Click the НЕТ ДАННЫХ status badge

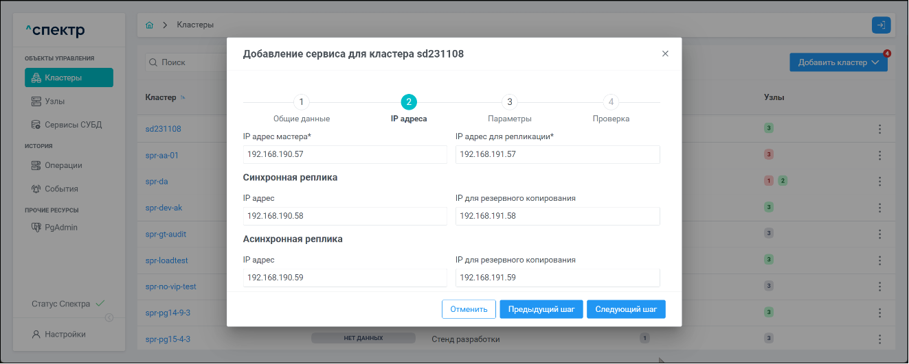[x=363, y=338]
